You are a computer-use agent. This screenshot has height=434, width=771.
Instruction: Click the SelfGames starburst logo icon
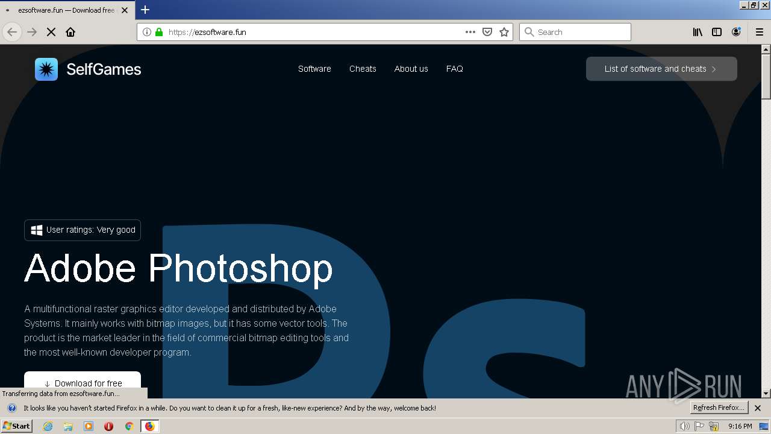tap(46, 69)
